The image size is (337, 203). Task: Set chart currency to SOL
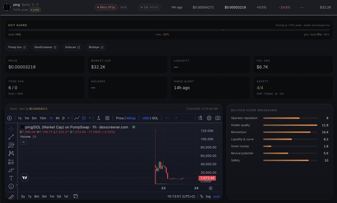pyautogui.click(x=155, y=118)
